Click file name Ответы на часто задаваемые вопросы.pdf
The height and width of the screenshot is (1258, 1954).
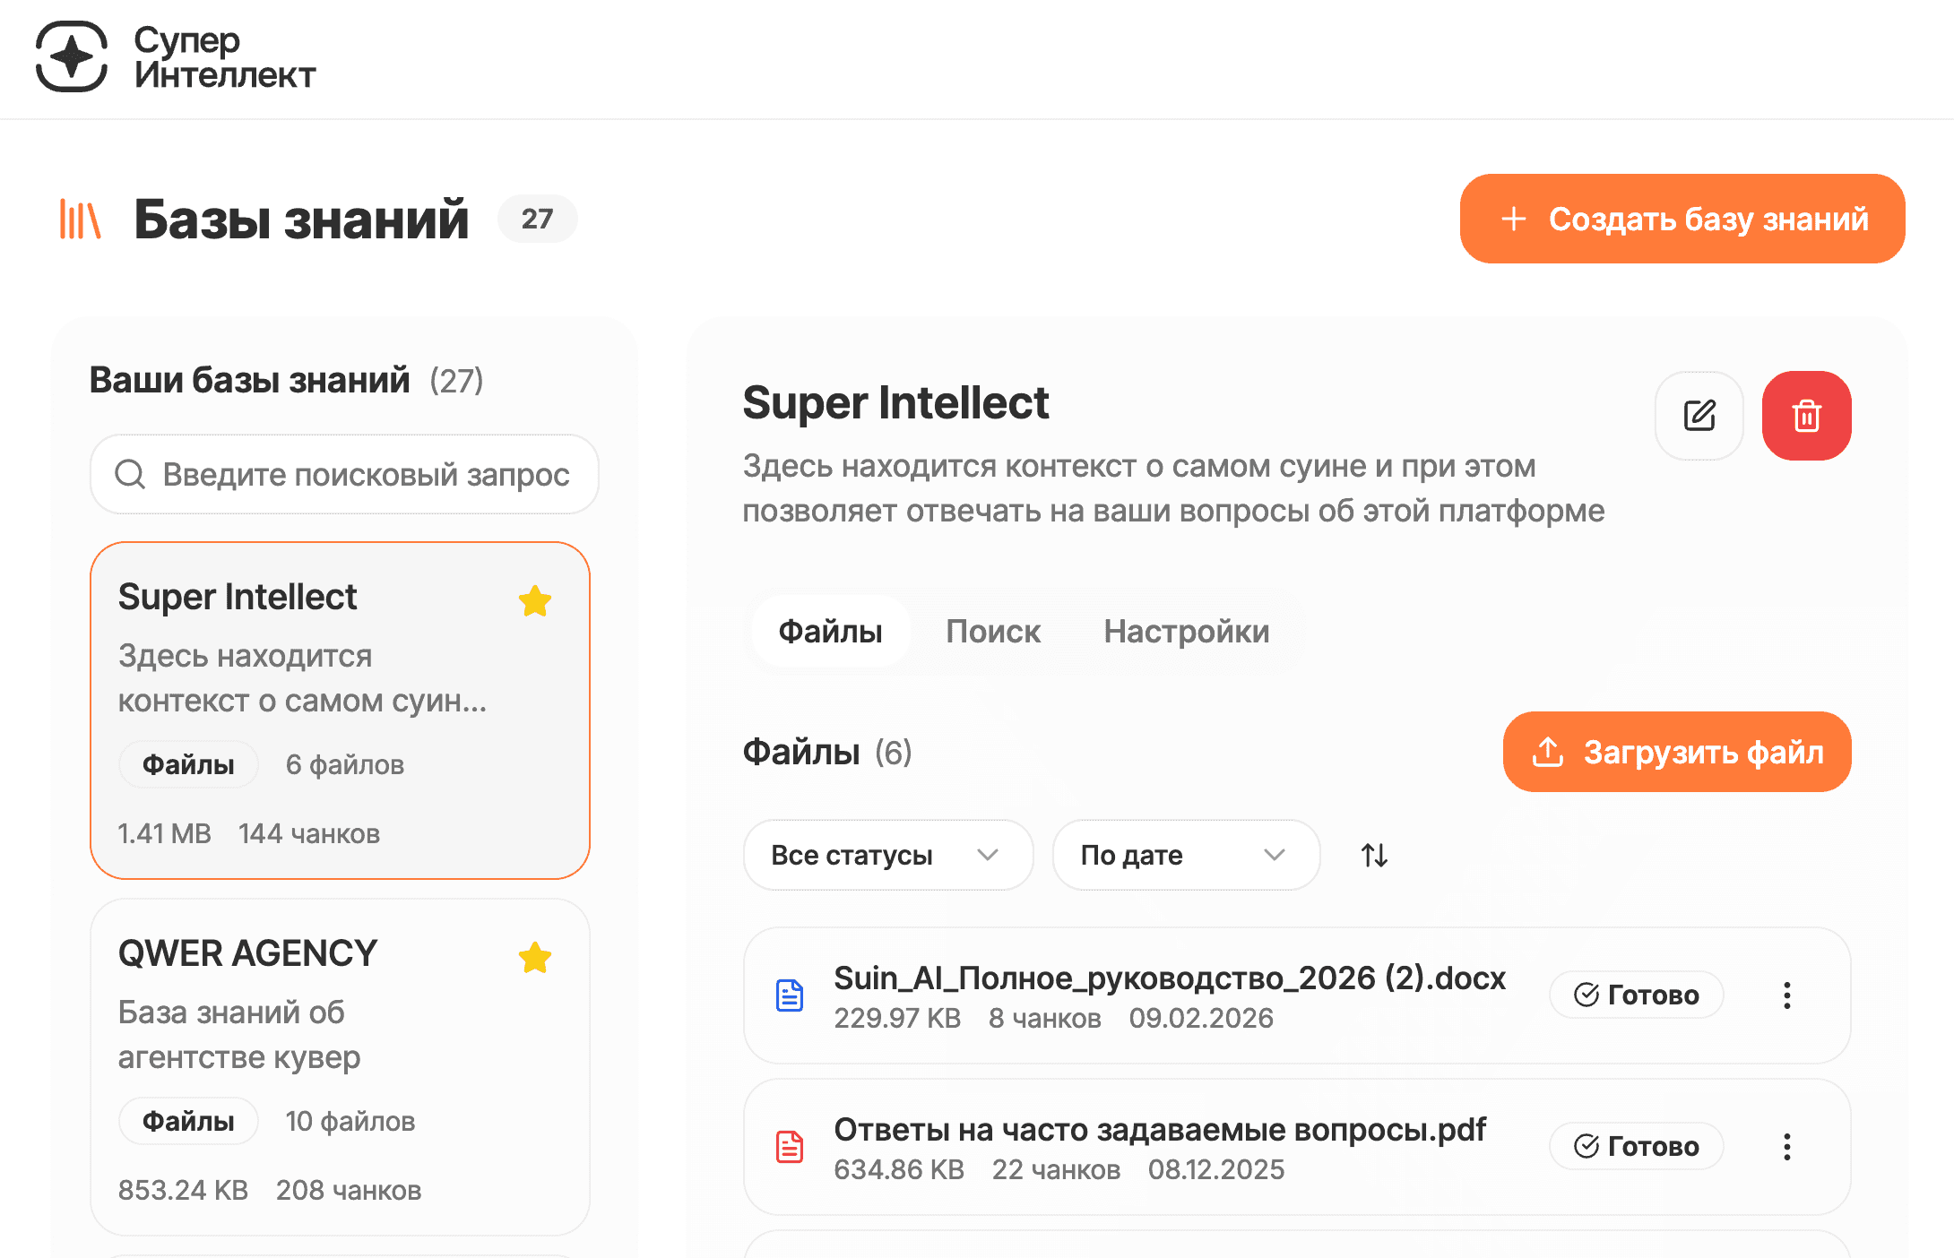pos(1160,1129)
